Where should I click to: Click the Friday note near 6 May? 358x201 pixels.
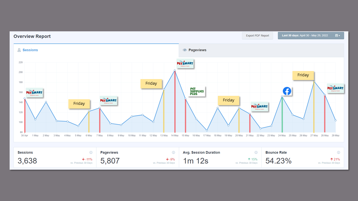click(x=79, y=104)
